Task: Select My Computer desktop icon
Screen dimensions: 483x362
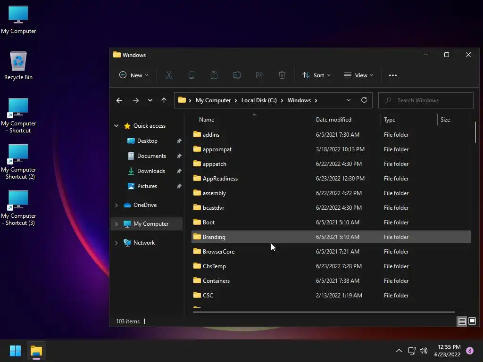Action: click(18, 20)
